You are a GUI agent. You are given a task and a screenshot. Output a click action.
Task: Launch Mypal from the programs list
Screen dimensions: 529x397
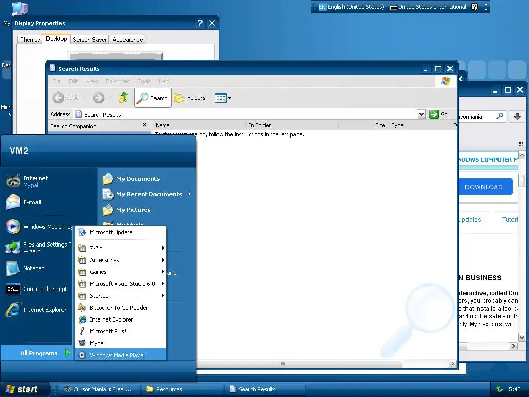(x=120, y=343)
